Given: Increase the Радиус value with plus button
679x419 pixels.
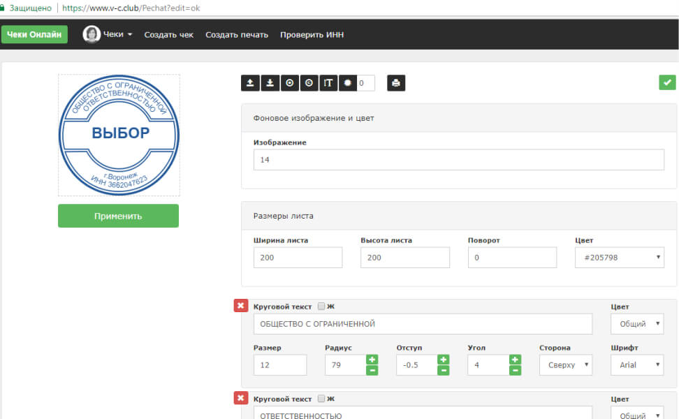Looking at the screenshot, I should 372,359.
